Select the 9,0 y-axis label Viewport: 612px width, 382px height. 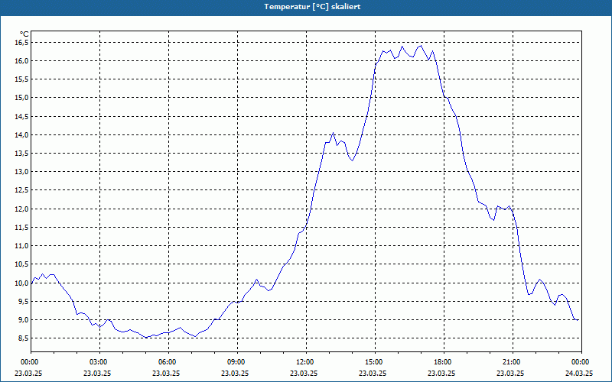(x=24, y=320)
